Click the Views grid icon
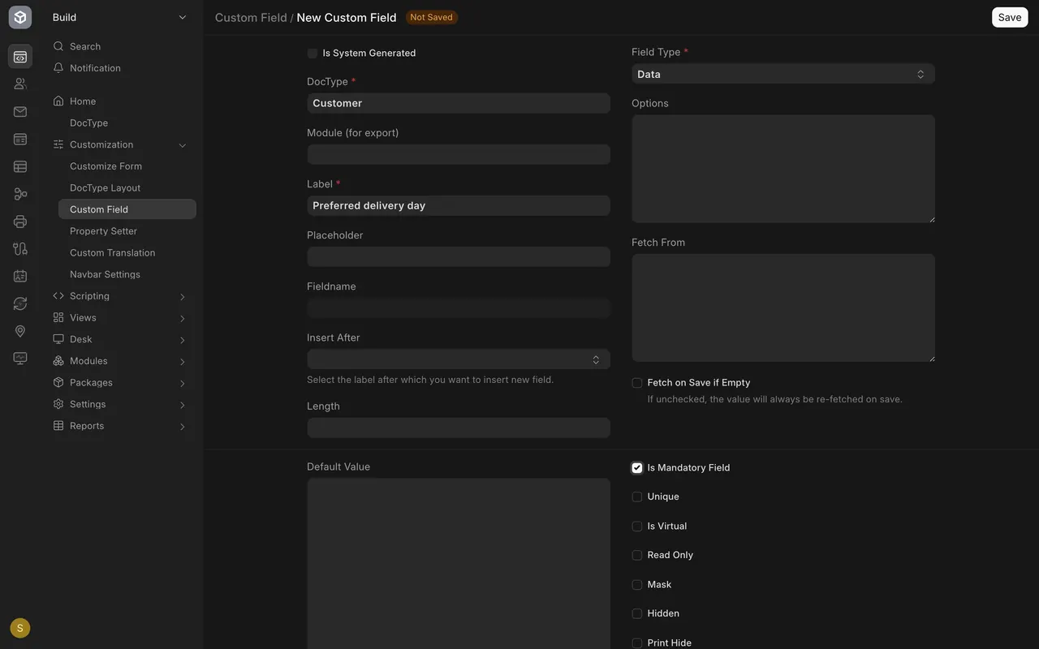Image resolution: width=1039 pixels, height=649 pixels. 58,318
